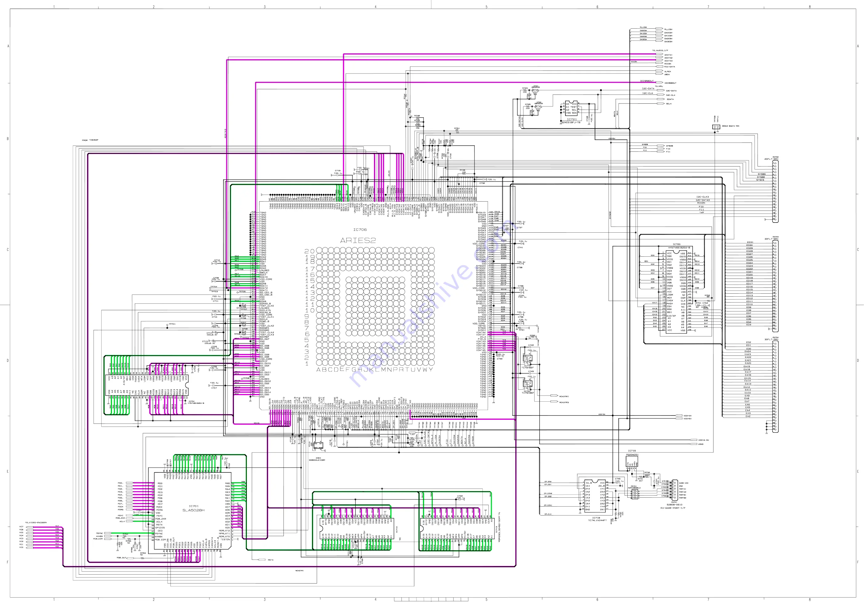
Task: Click the EX-GAME-PORT-I/F label
Action: click(x=673, y=508)
